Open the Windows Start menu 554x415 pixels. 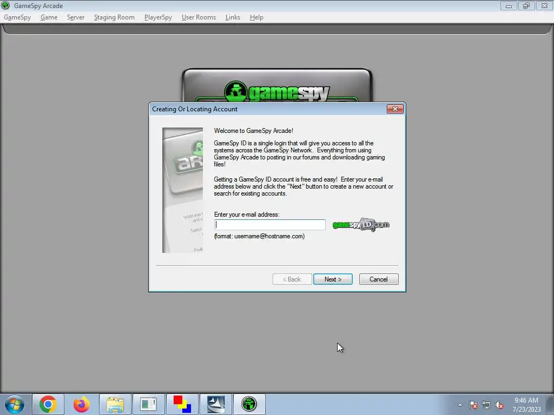pyautogui.click(x=15, y=404)
